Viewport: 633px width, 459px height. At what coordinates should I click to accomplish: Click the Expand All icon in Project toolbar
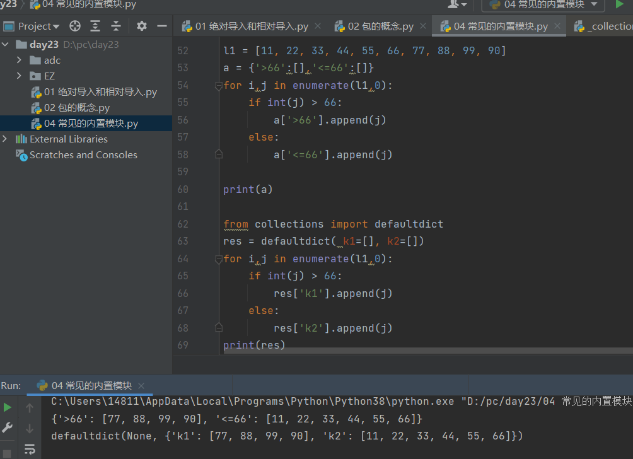95,26
